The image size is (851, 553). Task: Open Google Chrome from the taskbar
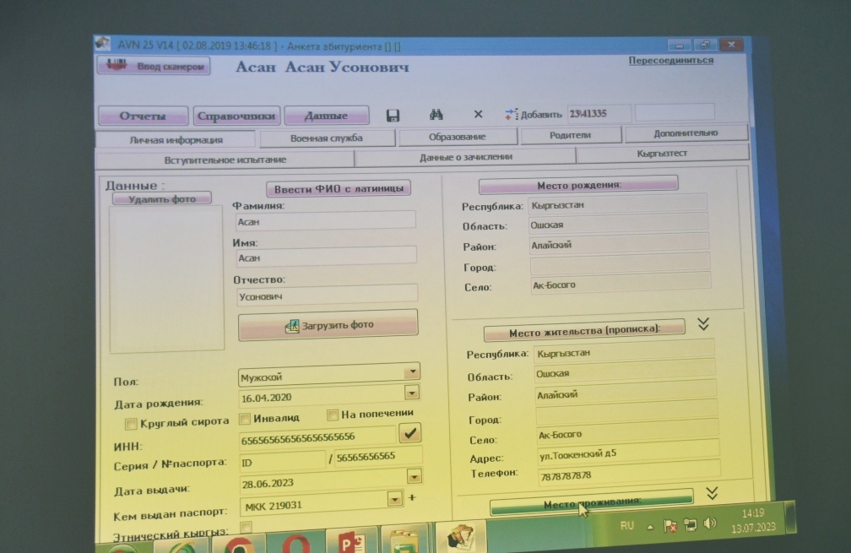[x=240, y=545]
